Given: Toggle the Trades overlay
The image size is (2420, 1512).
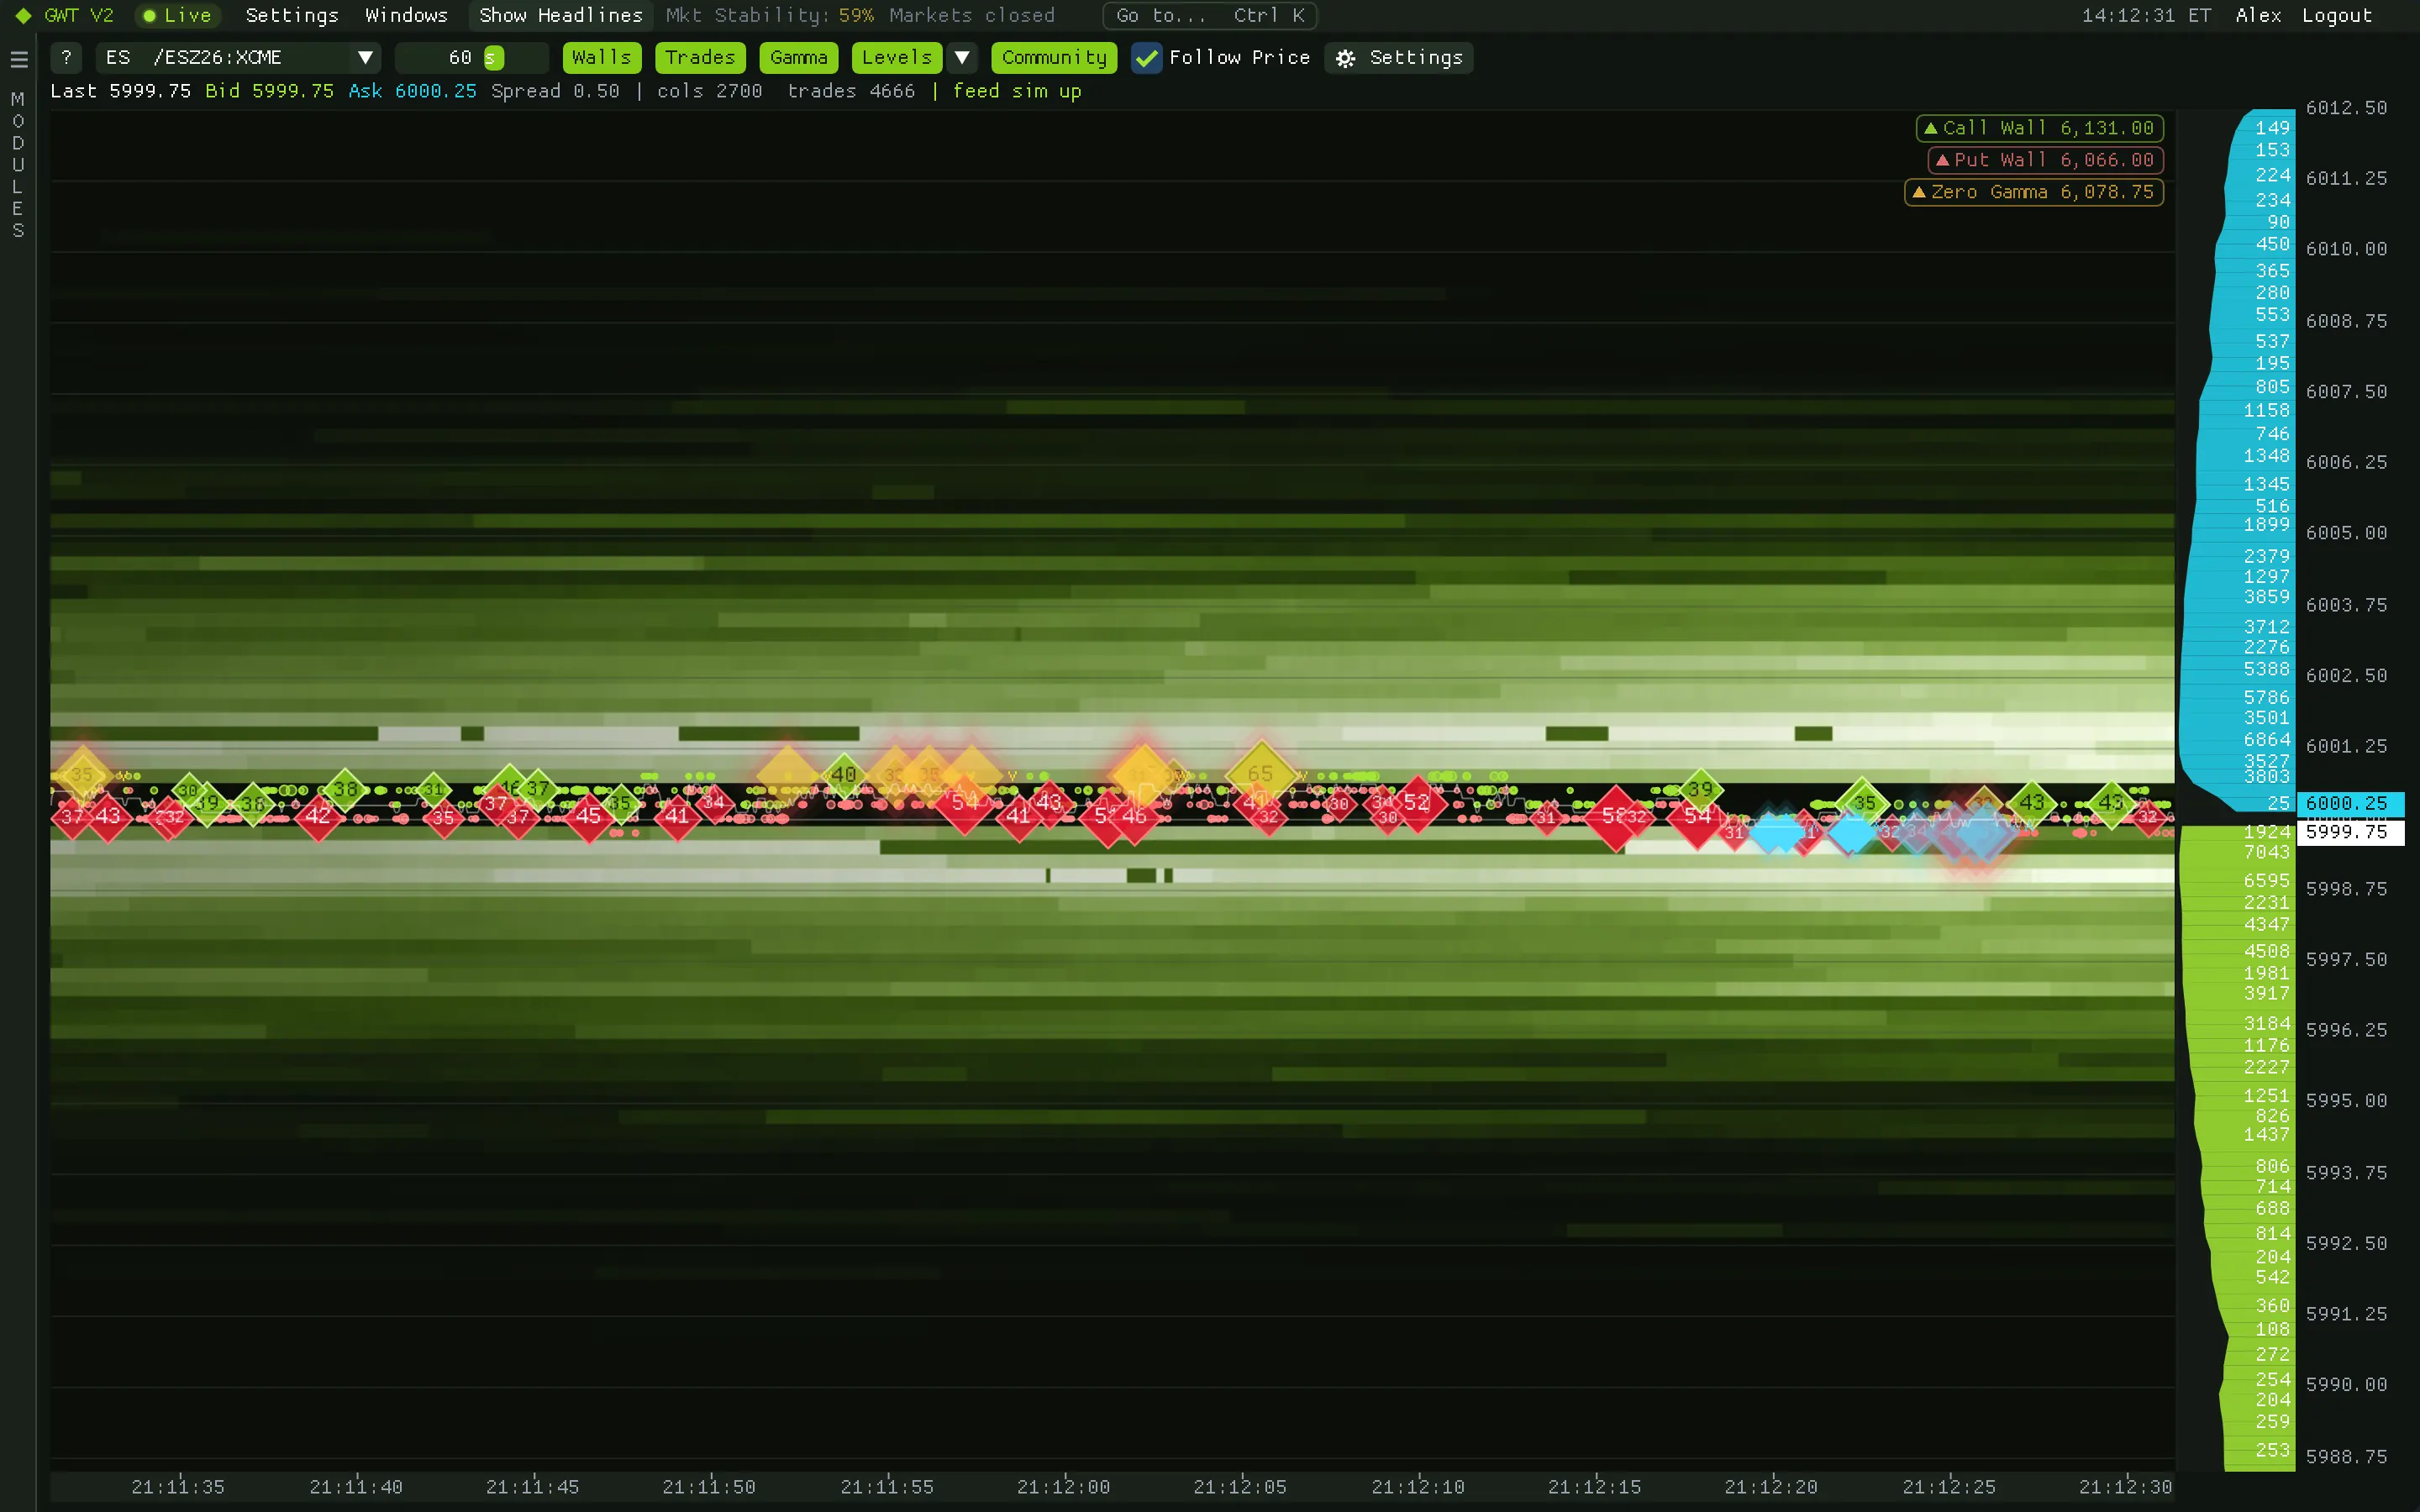Looking at the screenshot, I should pyautogui.click(x=700, y=58).
